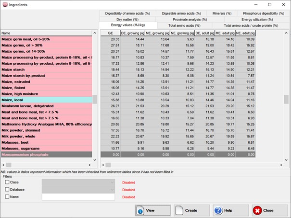Select the Molasses, beet row
This screenshot has width=291, height=218.
[46, 143]
